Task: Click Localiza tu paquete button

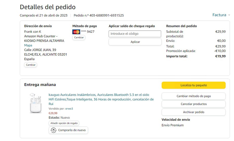Action: [193, 85]
